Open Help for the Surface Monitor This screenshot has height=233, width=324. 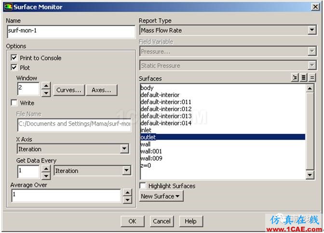click(x=191, y=221)
